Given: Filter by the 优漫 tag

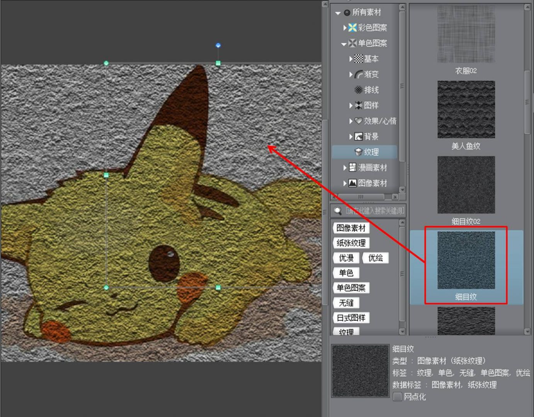Looking at the screenshot, I should click(x=346, y=258).
